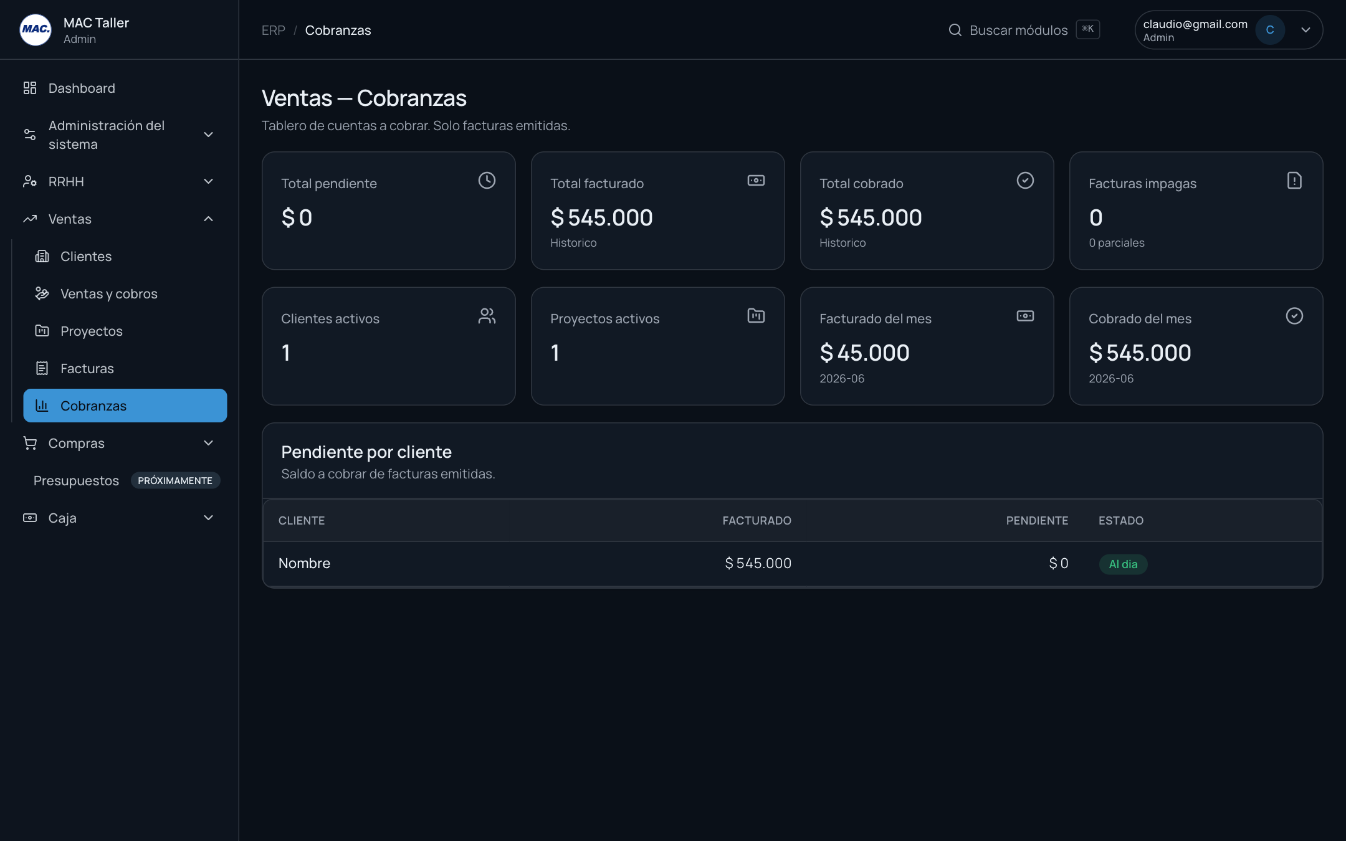Click the Buscar módulos search field
Viewport: 1346px width, 841px height.
pos(1024,30)
